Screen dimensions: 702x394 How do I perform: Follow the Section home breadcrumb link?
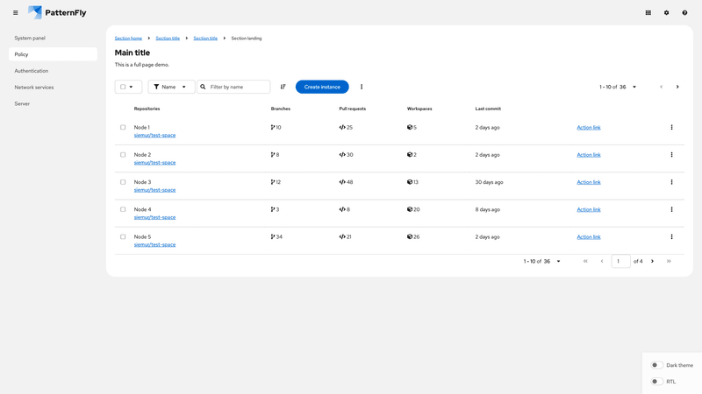(128, 39)
